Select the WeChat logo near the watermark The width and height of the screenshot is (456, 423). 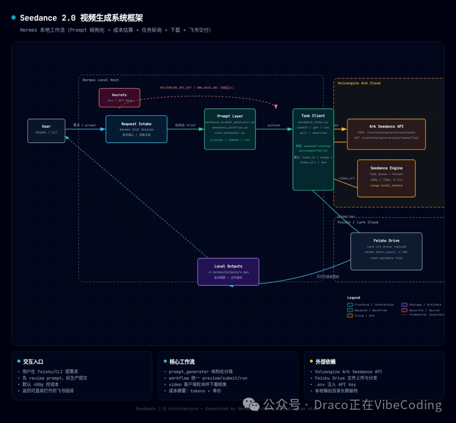point(251,404)
